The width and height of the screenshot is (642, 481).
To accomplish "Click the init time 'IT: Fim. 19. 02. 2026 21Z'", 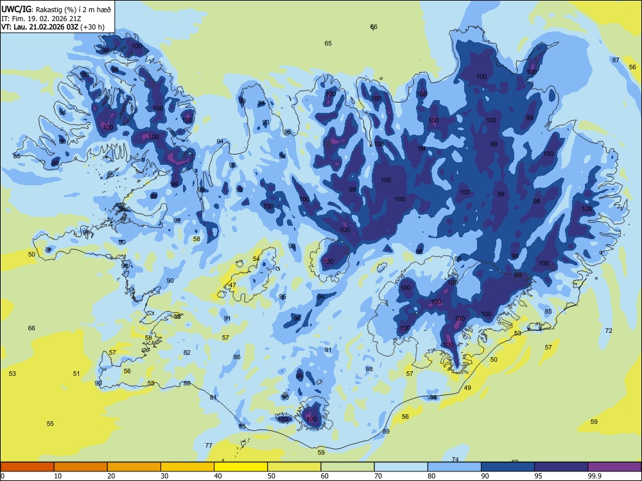I will (41, 19).
